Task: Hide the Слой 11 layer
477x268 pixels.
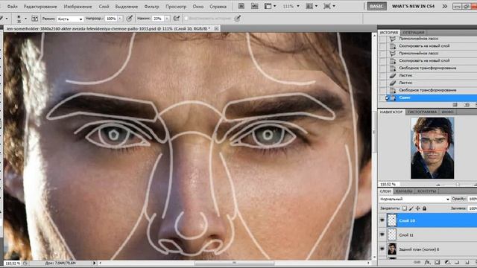Action: [382, 234]
